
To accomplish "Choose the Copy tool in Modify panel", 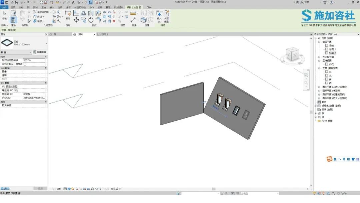I will point(84,20).
